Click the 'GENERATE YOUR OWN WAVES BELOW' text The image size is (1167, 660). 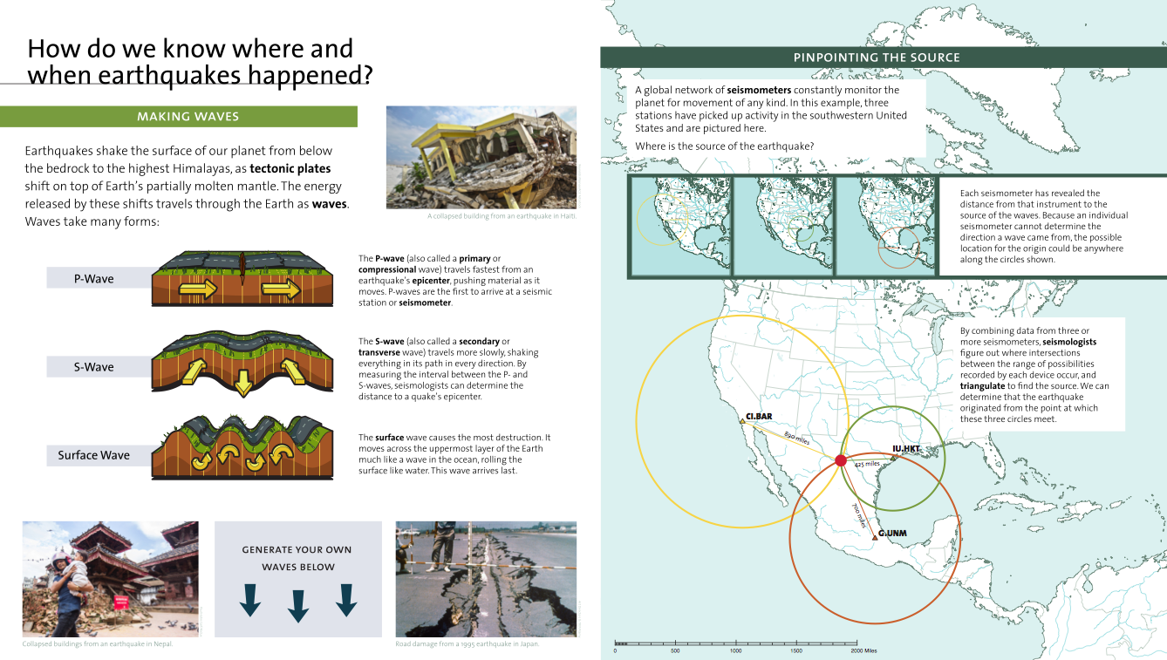pyautogui.click(x=298, y=559)
